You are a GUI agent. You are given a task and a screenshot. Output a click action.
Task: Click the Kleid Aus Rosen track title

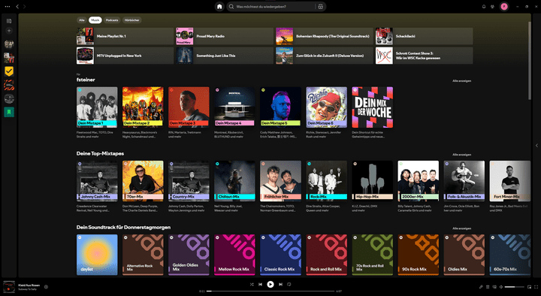pyautogui.click(x=29, y=285)
